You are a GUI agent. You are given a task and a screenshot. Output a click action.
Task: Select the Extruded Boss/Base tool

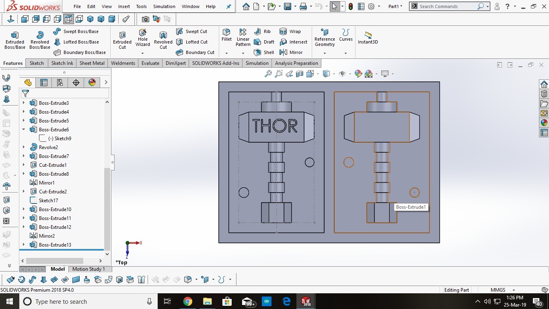[15, 40]
